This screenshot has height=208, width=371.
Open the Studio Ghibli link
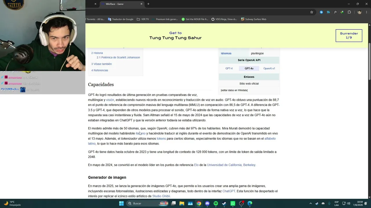tap(161, 196)
